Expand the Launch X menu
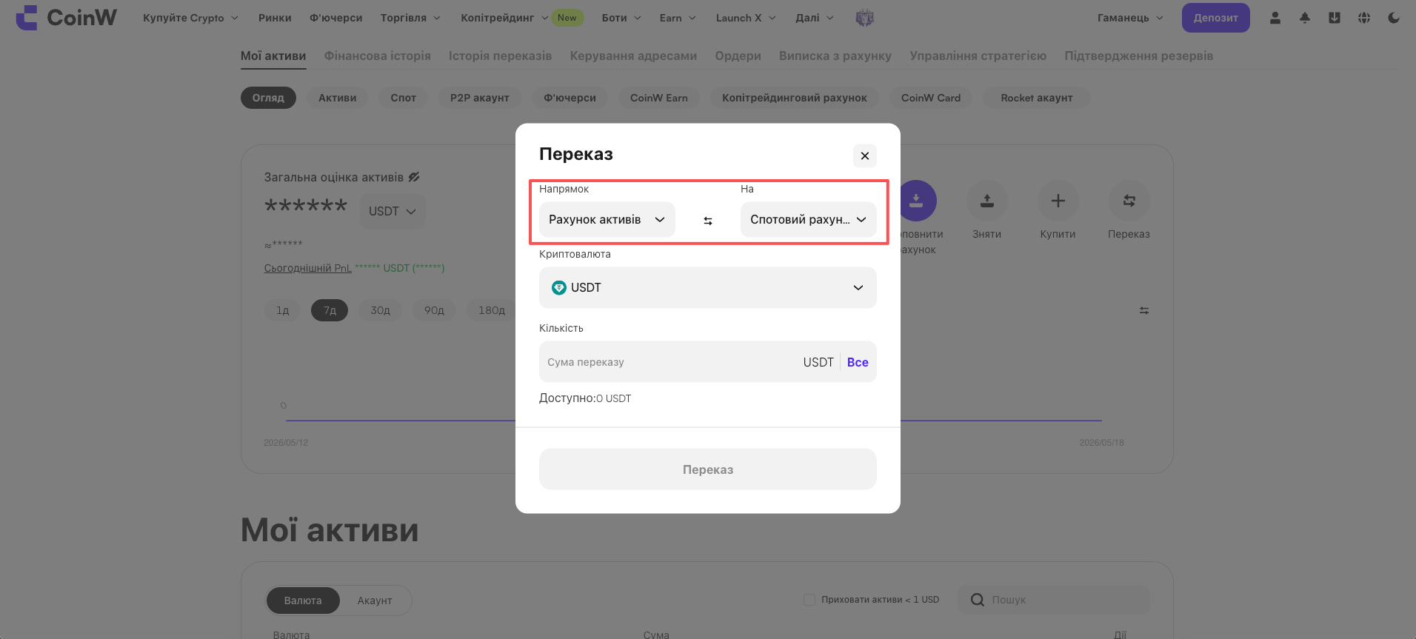This screenshot has width=1416, height=639. pyautogui.click(x=746, y=18)
